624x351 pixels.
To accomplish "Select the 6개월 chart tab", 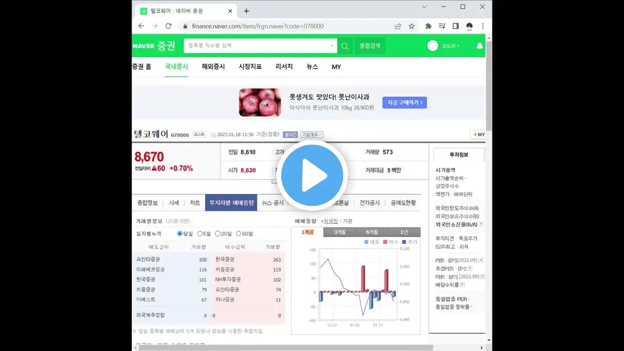I will pos(372,232).
